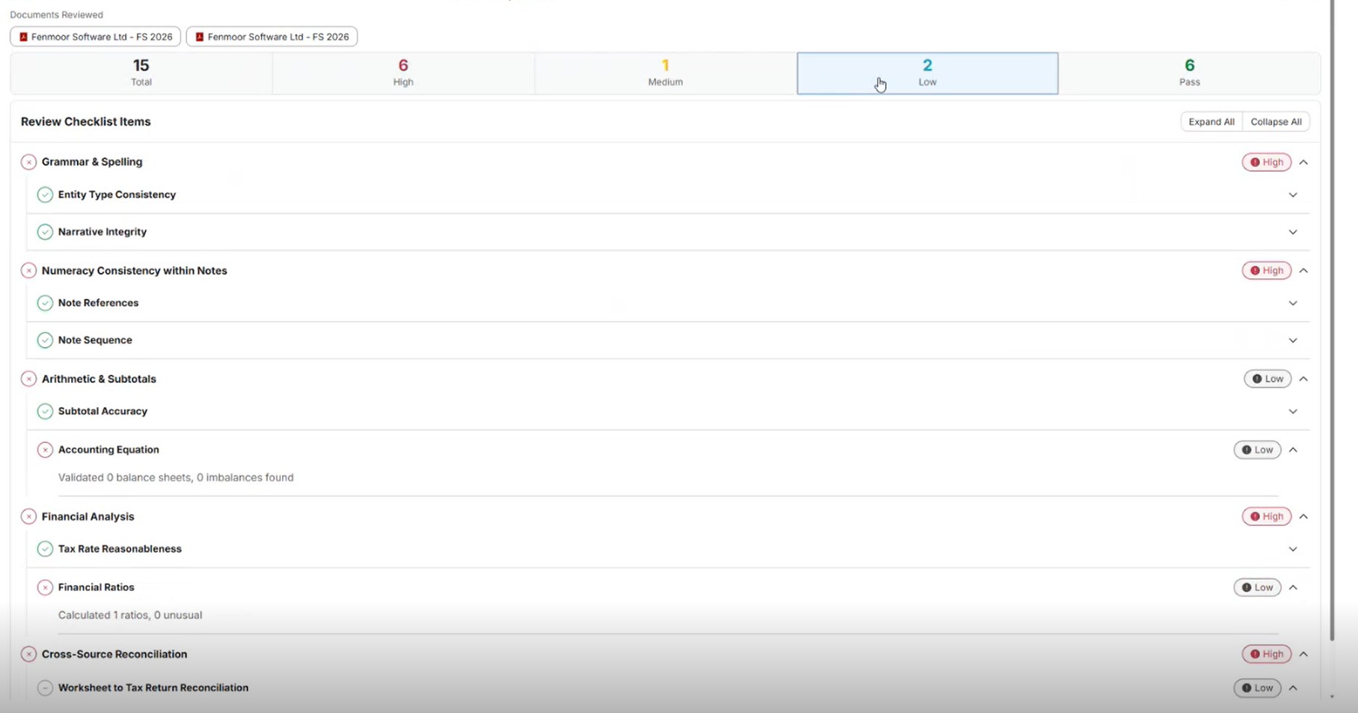Click the Collapse All button
1358x713 pixels.
(x=1276, y=122)
